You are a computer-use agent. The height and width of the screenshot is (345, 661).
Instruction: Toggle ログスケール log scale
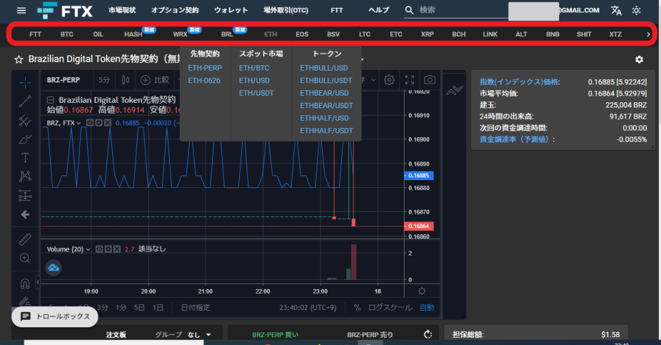tap(390, 307)
